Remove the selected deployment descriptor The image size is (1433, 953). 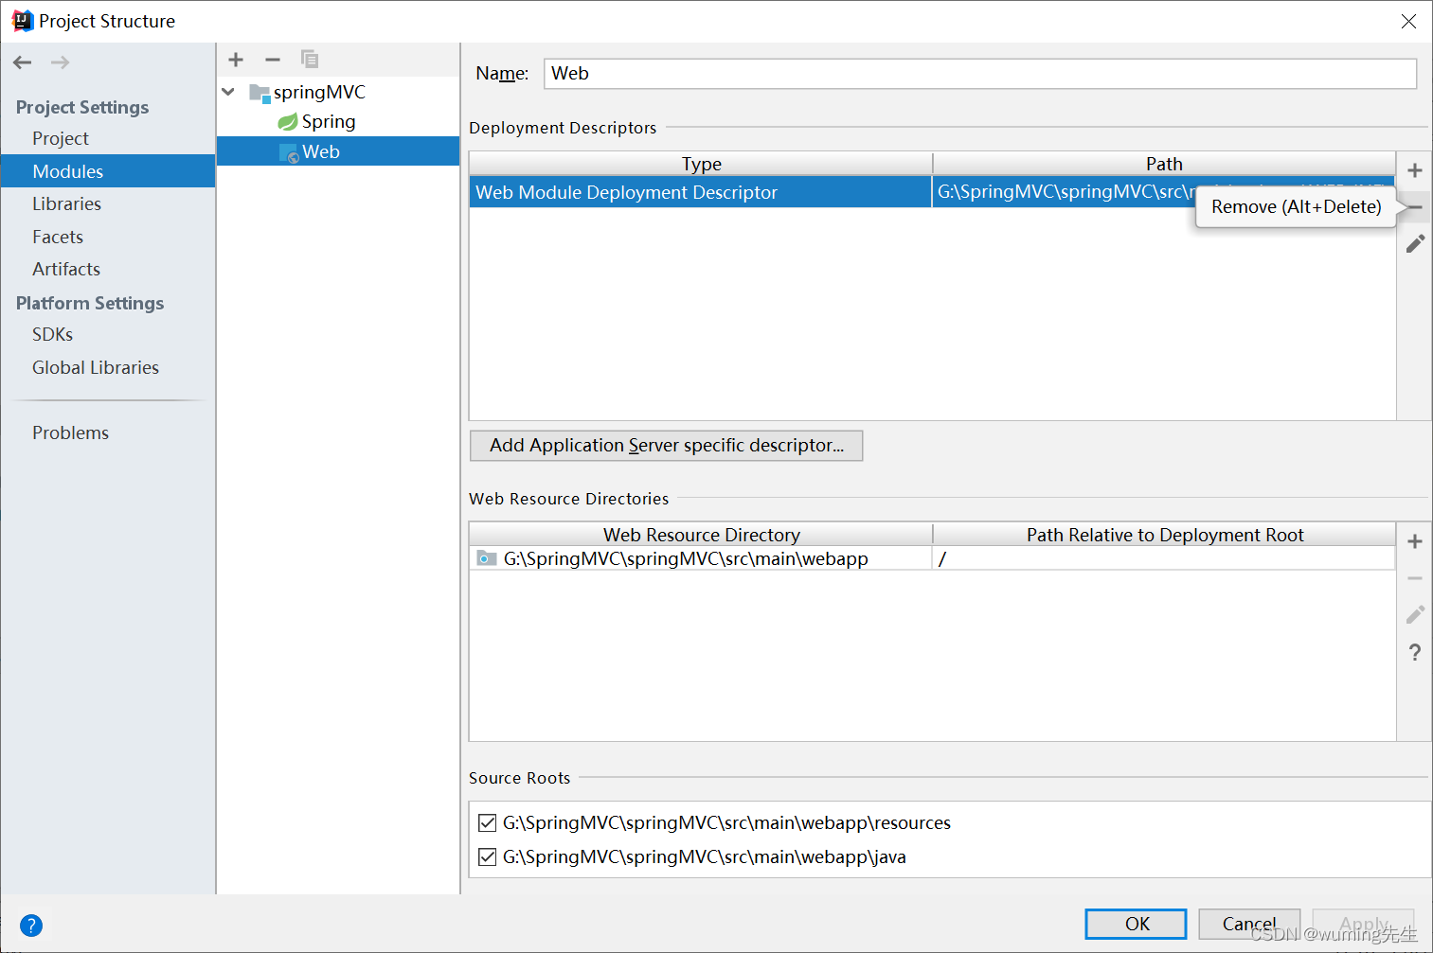1415,206
